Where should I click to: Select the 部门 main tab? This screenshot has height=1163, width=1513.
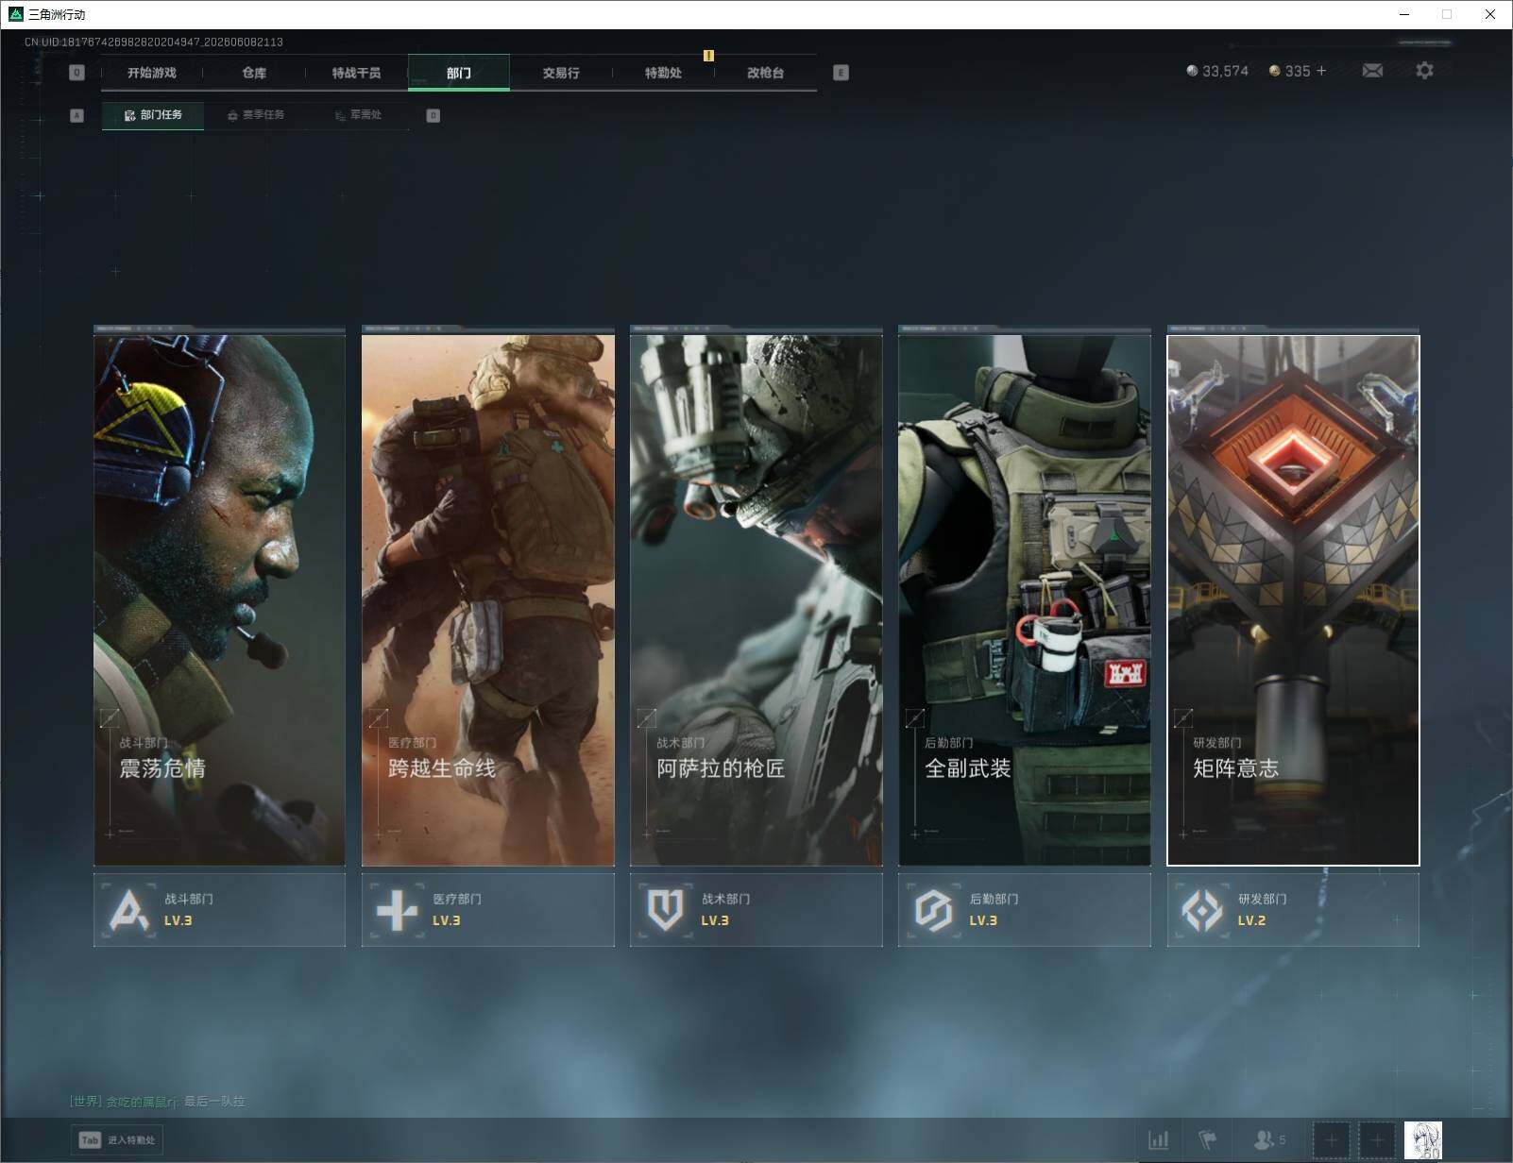[x=459, y=73]
